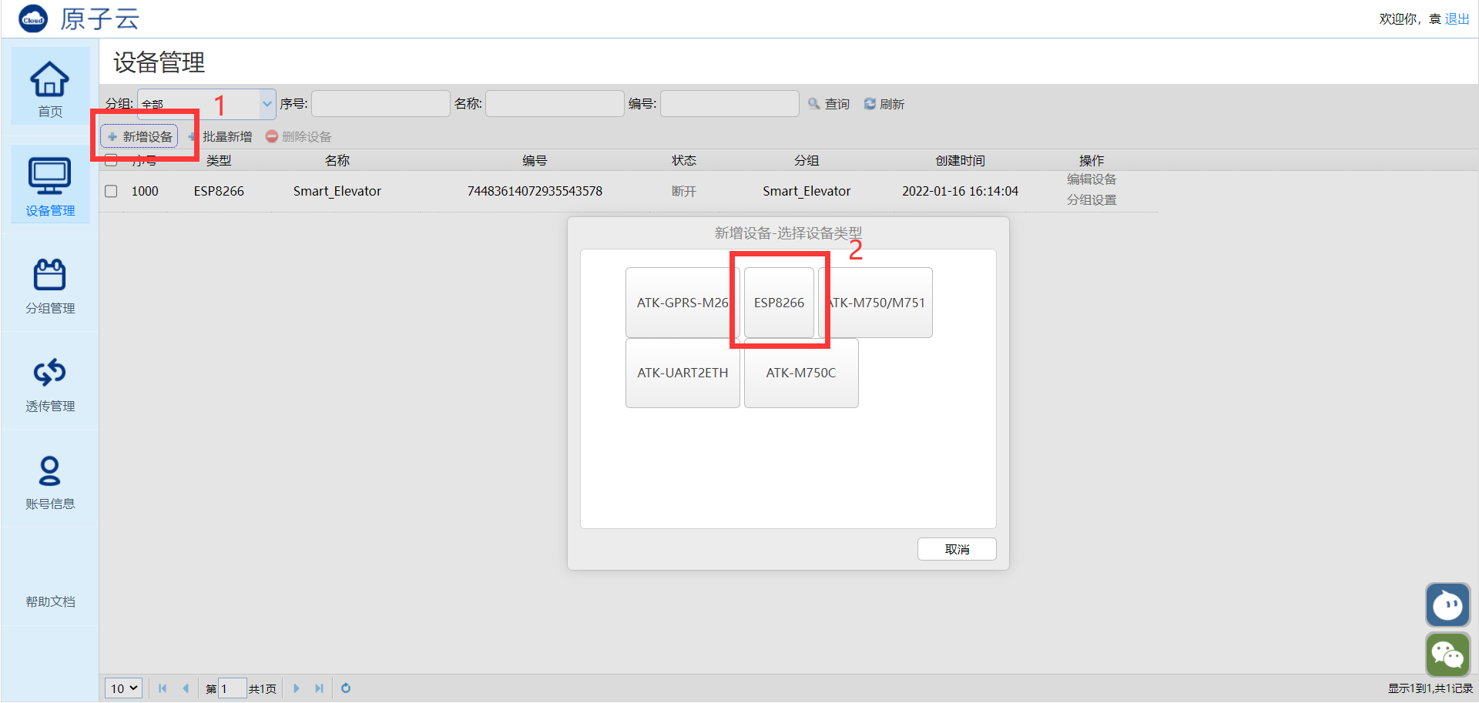1479x703 pixels.
Task: Click the 断开 status cell
Action: click(x=684, y=191)
